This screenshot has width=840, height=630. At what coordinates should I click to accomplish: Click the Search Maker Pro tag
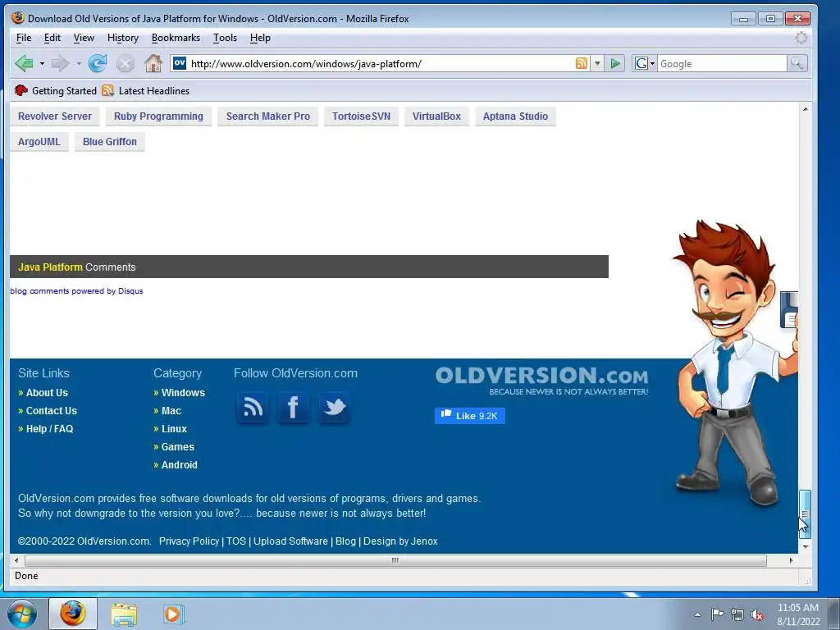268,116
